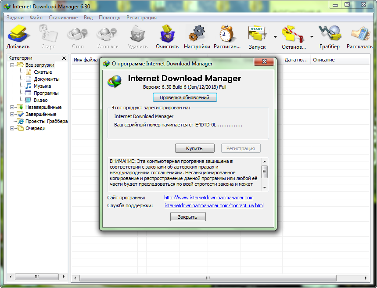Select the Сжатые category label

[43, 72]
